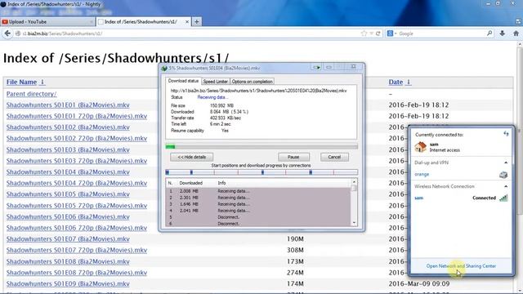
Task: Open Shadowhunters S01E04 720p (Bia2Movies).mkv link
Action: (x=77, y=183)
